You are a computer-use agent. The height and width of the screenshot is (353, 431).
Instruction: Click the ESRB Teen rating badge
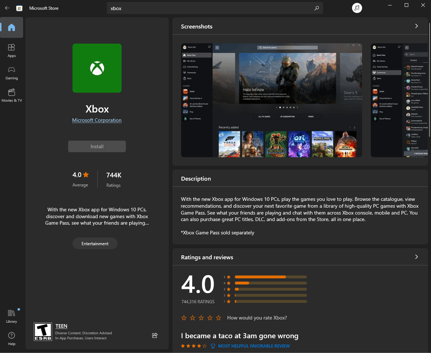point(43,332)
